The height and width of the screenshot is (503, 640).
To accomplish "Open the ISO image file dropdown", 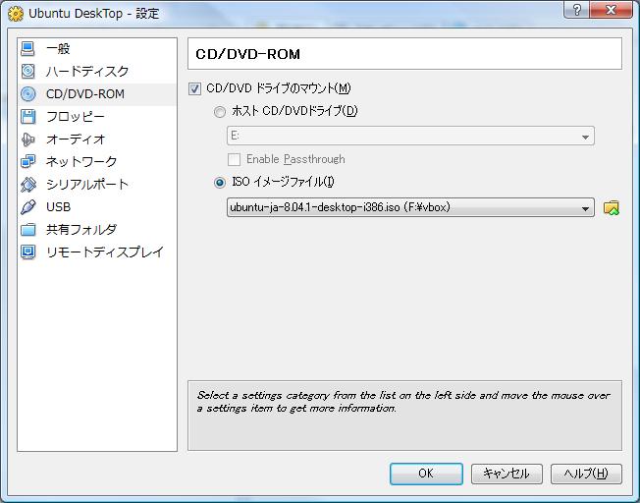I will [x=410, y=207].
